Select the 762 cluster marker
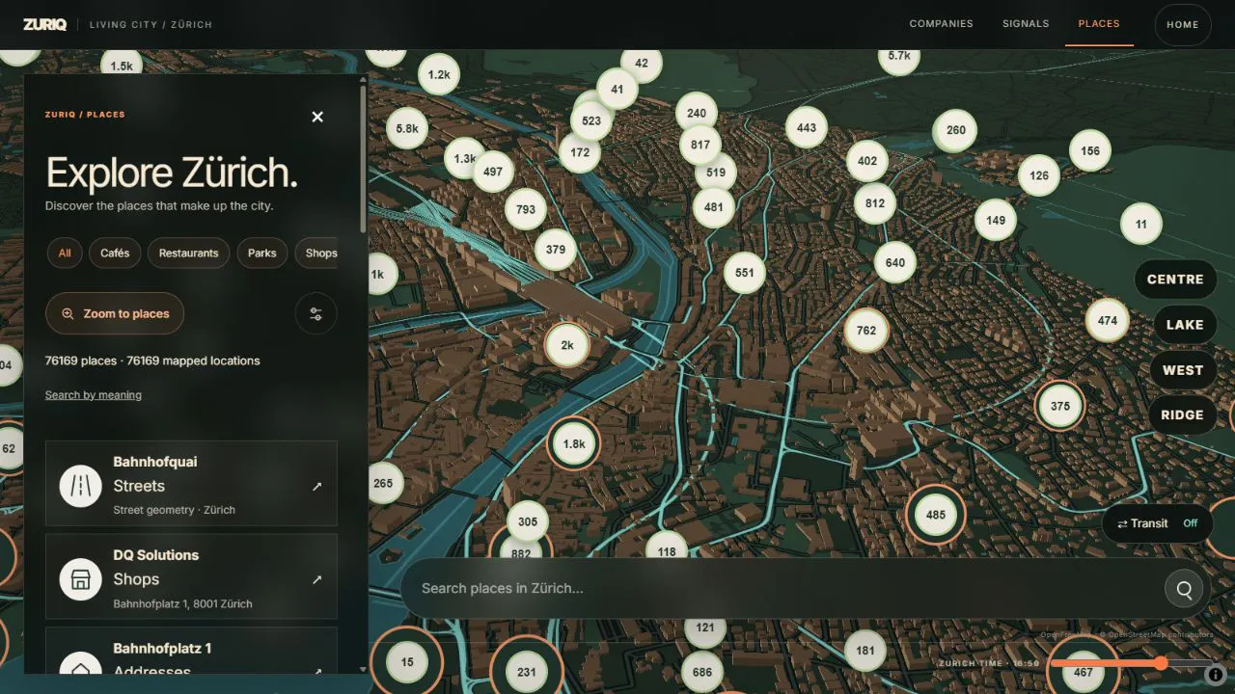The width and height of the screenshot is (1235, 694). tap(866, 330)
